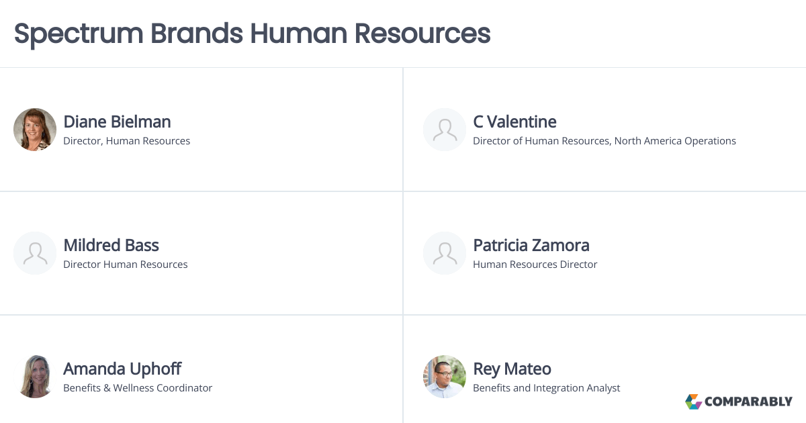Click the COMPARABLY wordmark text
The width and height of the screenshot is (806, 423).
[748, 402]
